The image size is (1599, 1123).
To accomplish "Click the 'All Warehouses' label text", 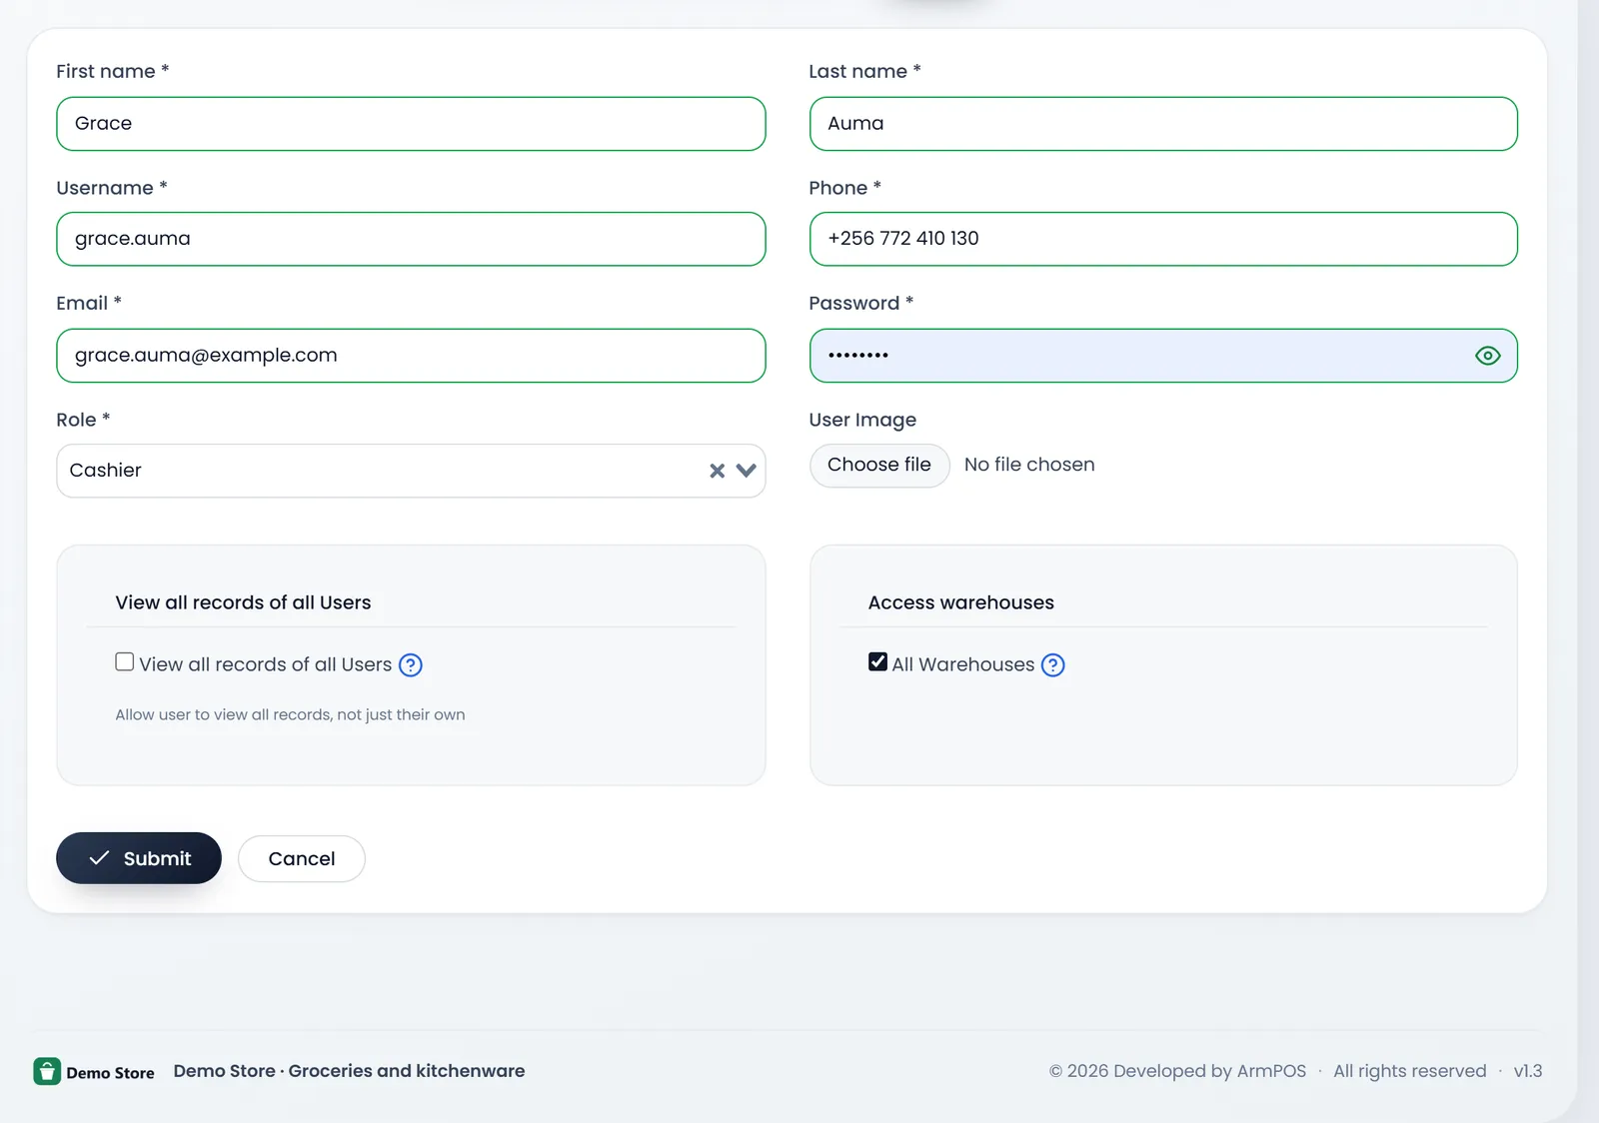I will click(x=963, y=664).
